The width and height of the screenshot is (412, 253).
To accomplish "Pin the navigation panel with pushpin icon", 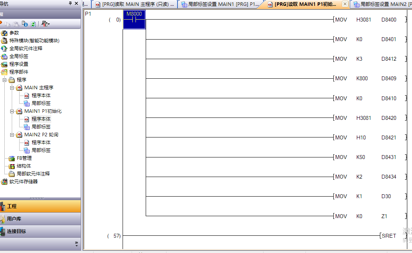I will [70, 4].
